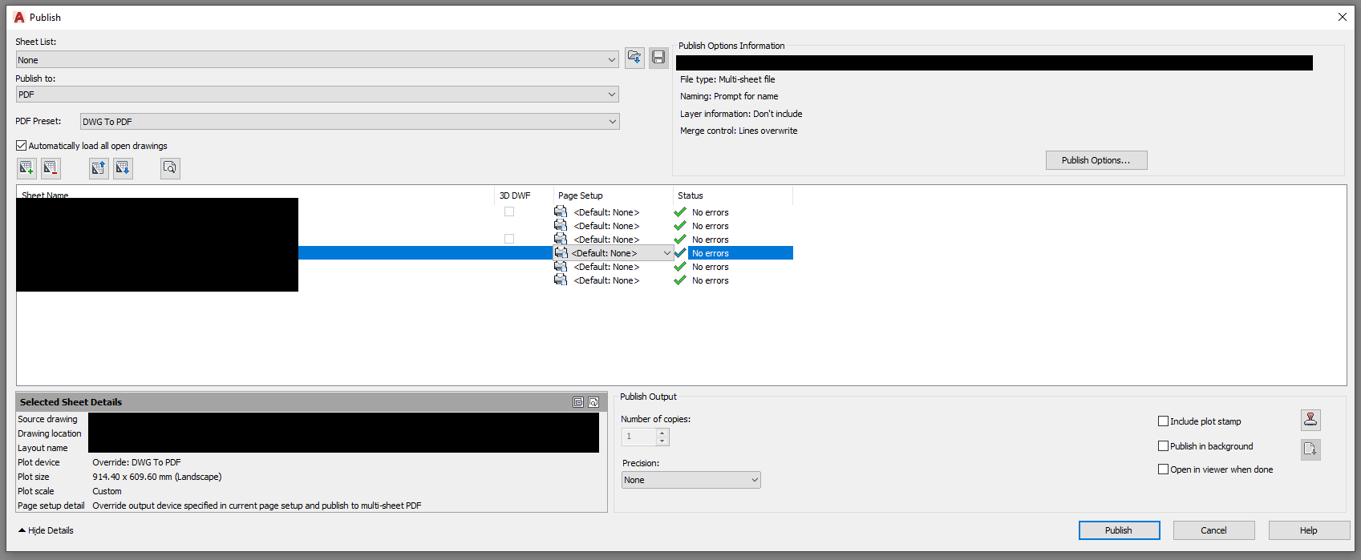Screen dimensions: 1361x560
Task: Click the Page Setup column header
Action: click(x=581, y=195)
